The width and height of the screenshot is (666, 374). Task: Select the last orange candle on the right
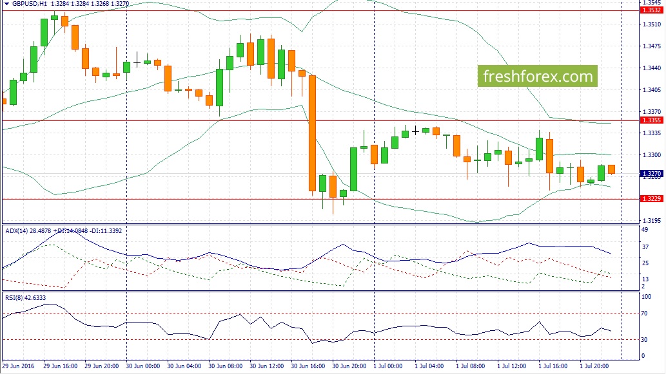pyautogui.click(x=611, y=169)
